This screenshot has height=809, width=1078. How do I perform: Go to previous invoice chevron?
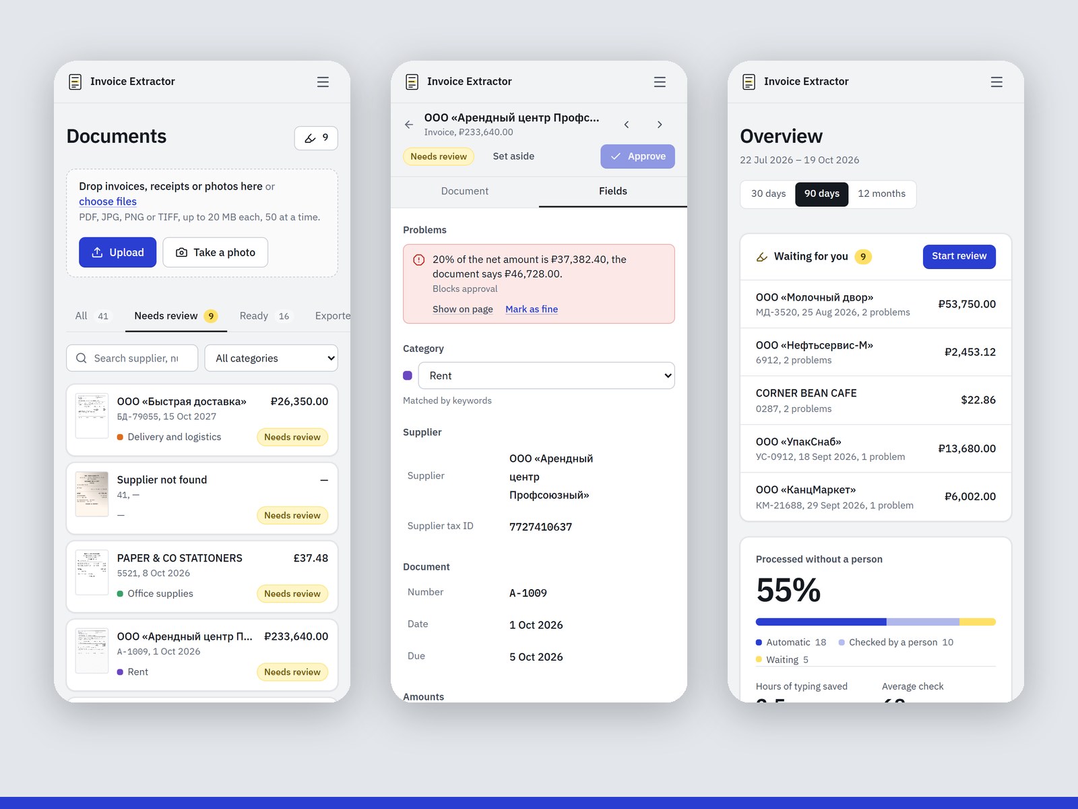pos(627,124)
